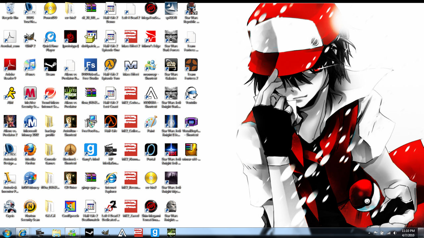Screen dimensions: 424x238
Task: Select the [prototype] game icon
Action: pos(70,39)
